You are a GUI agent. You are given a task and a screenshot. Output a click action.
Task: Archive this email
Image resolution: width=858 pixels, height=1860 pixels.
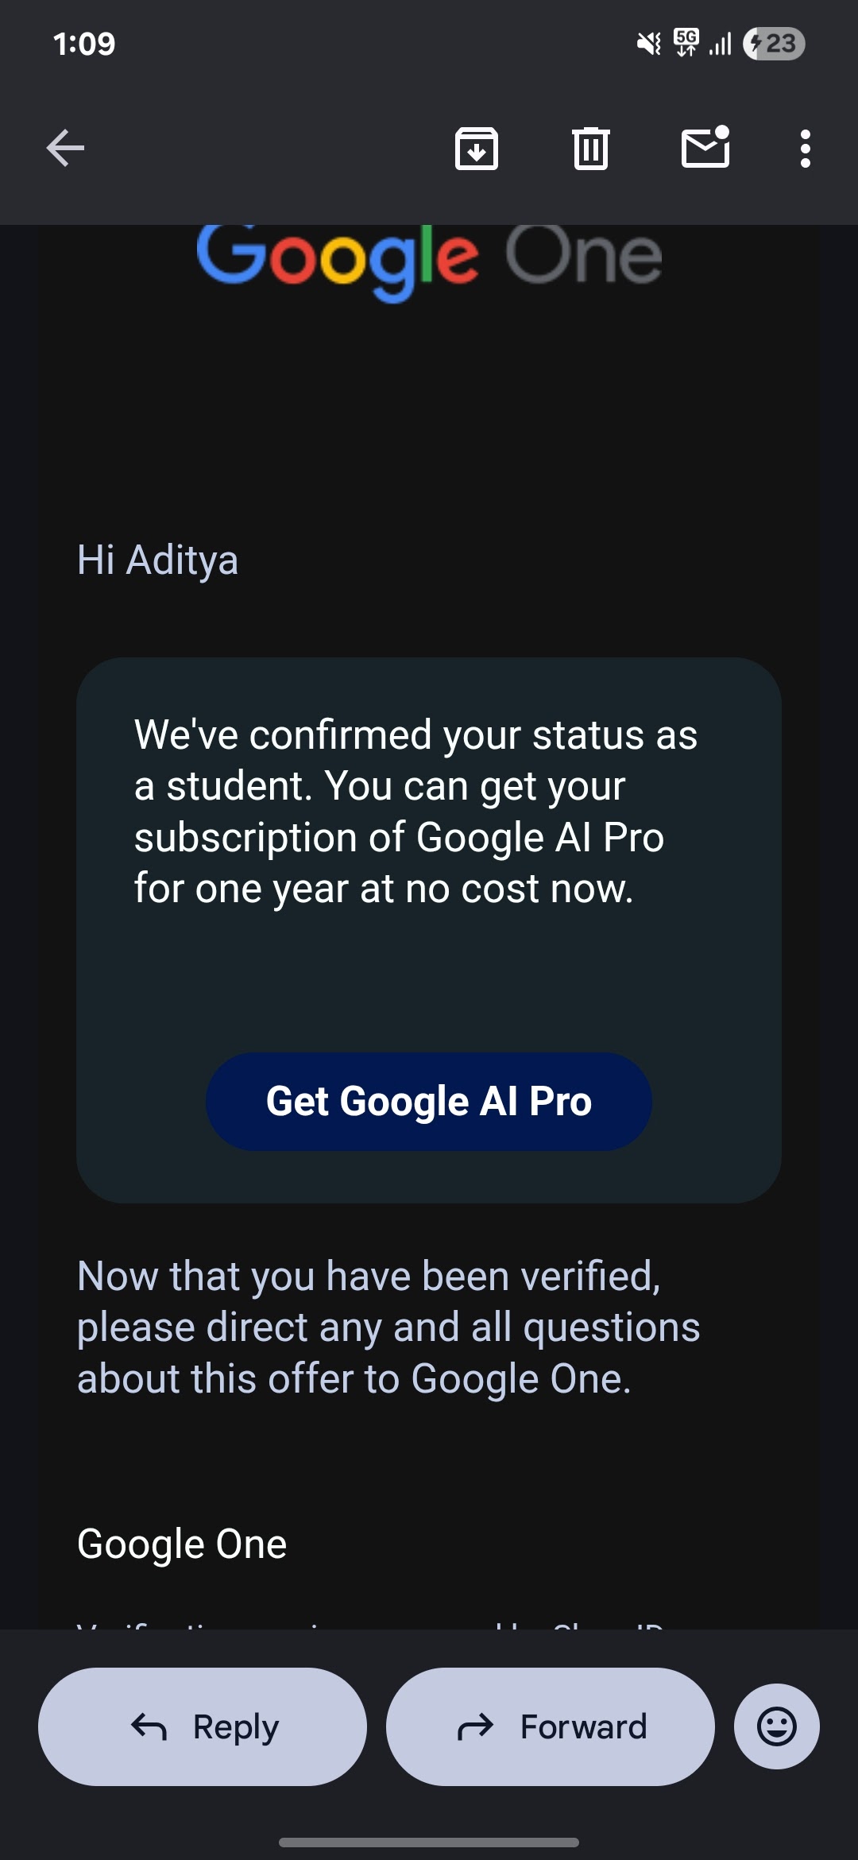coord(477,149)
